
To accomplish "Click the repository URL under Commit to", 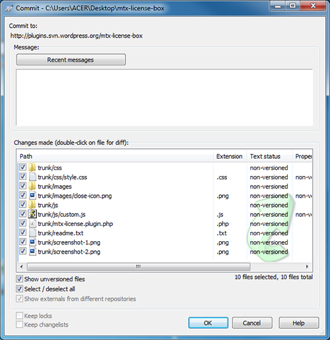I will (x=77, y=36).
